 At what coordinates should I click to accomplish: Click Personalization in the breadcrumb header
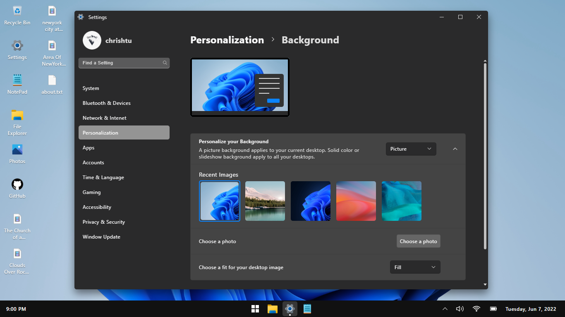227,40
